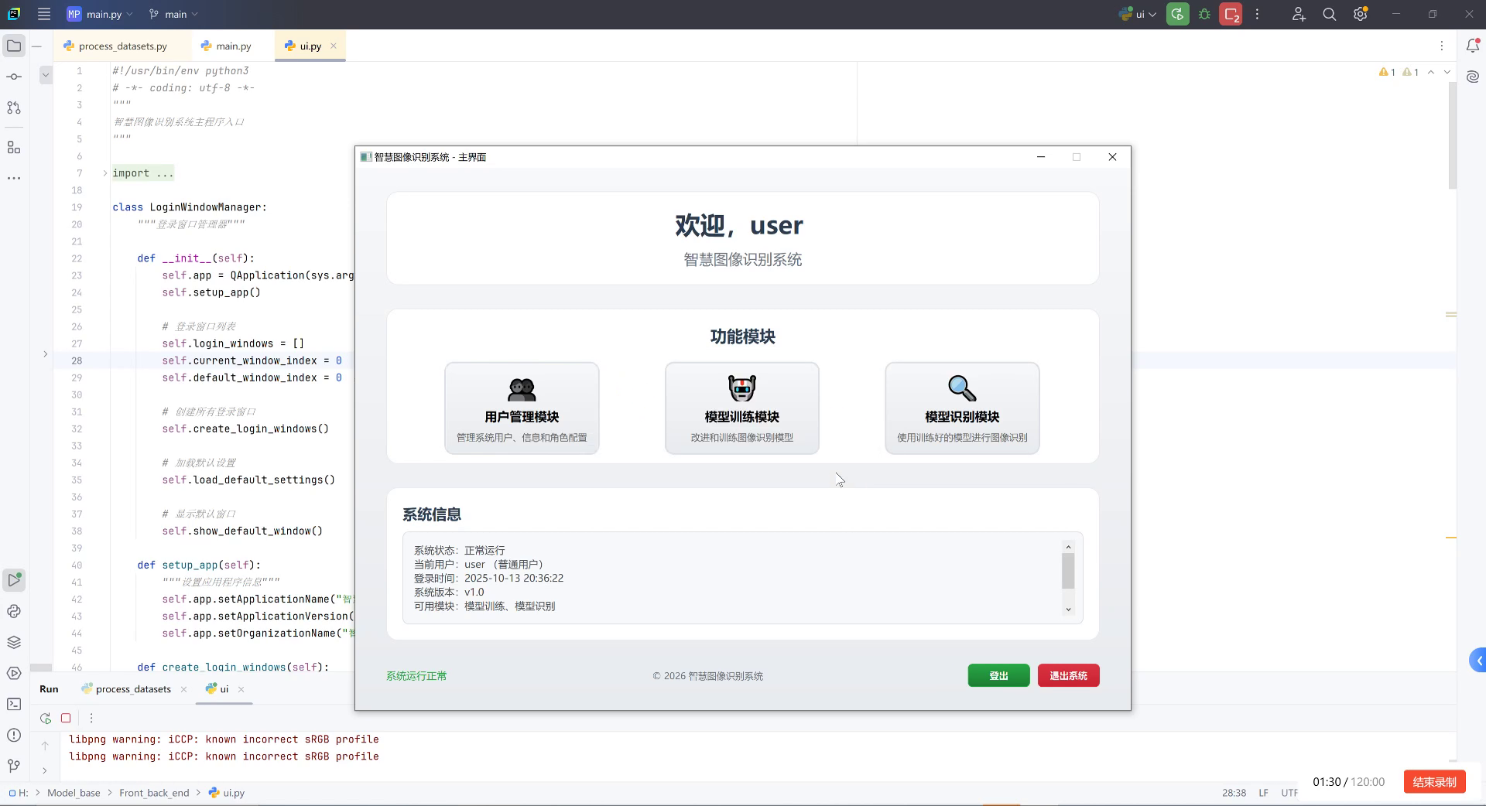Image resolution: width=1486 pixels, height=806 pixels.
Task: Expand the folded import statements
Action: coord(104,173)
